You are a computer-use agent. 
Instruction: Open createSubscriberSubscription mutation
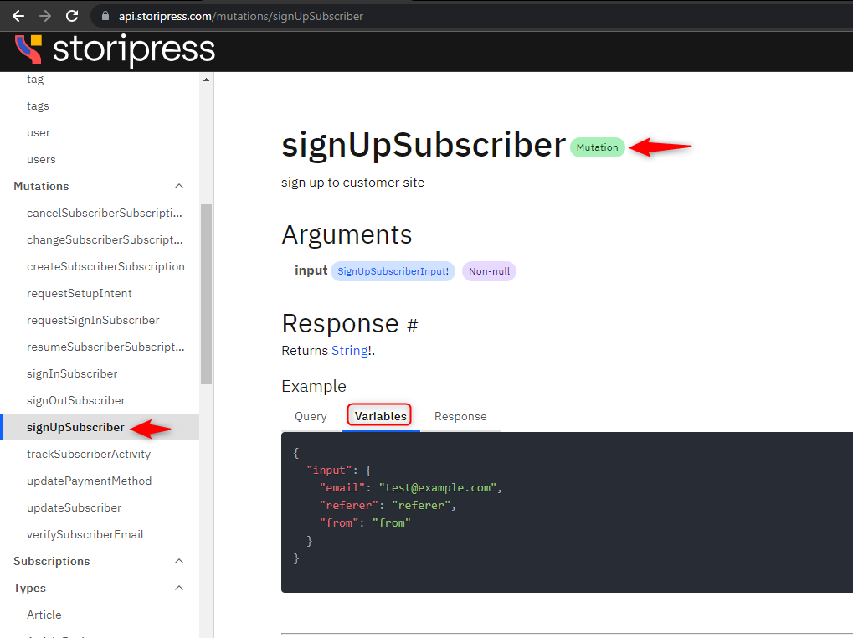105,266
